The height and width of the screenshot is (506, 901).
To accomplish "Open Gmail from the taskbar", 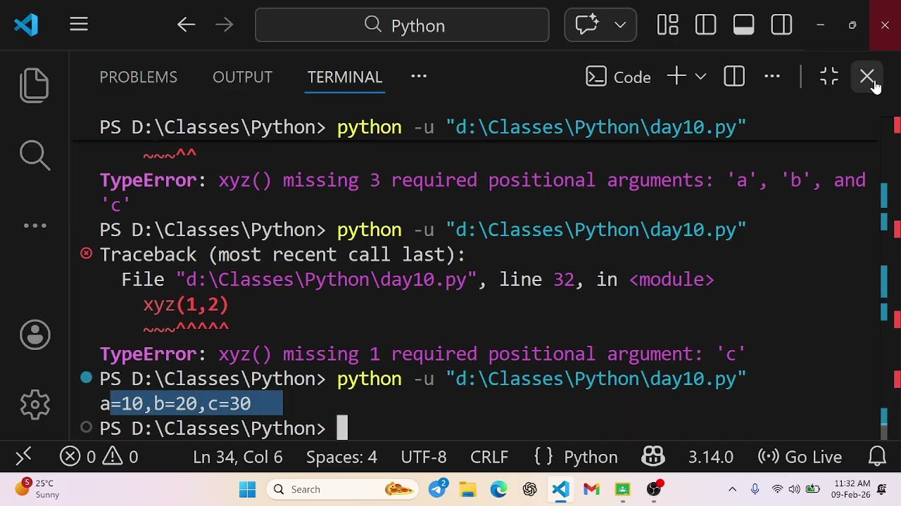I will click(x=591, y=489).
